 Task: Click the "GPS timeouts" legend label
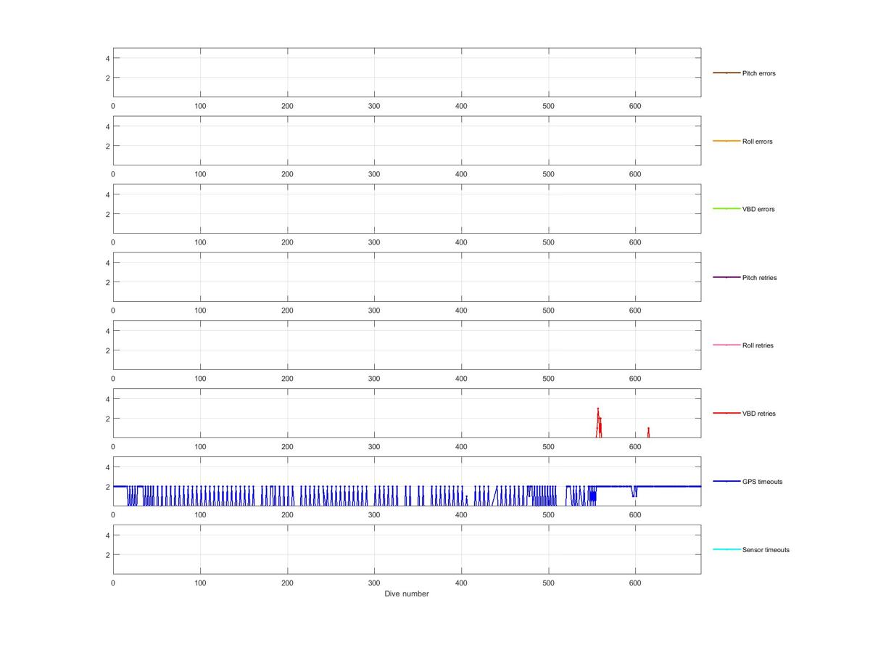point(762,482)
